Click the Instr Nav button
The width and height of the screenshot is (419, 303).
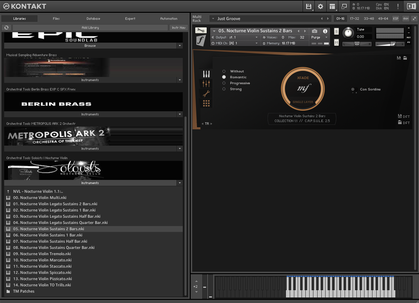point(179,27)
